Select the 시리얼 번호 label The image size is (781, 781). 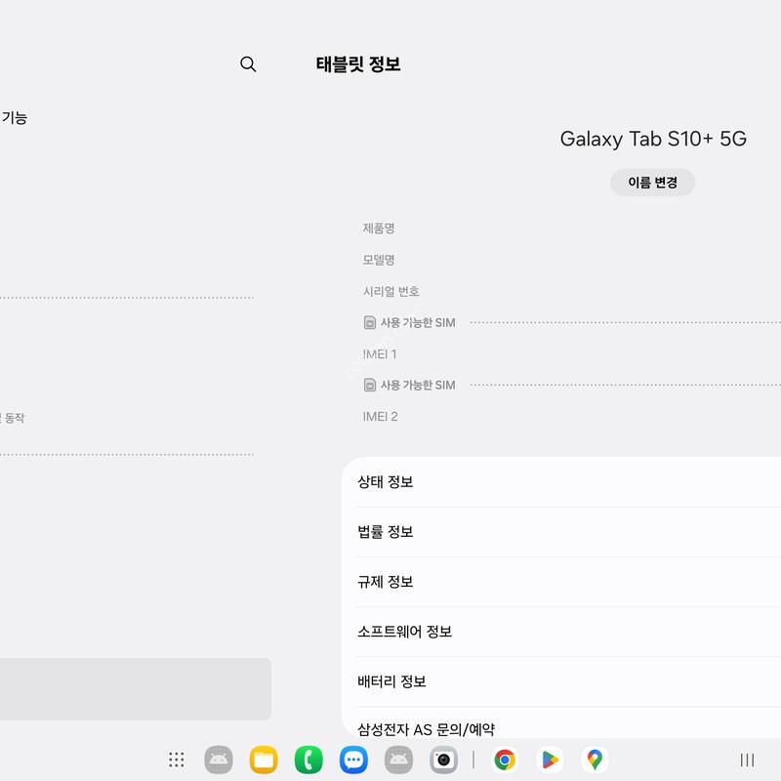391,291
